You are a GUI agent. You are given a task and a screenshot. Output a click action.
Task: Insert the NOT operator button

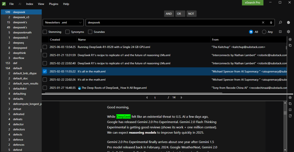tap(191, 14)
